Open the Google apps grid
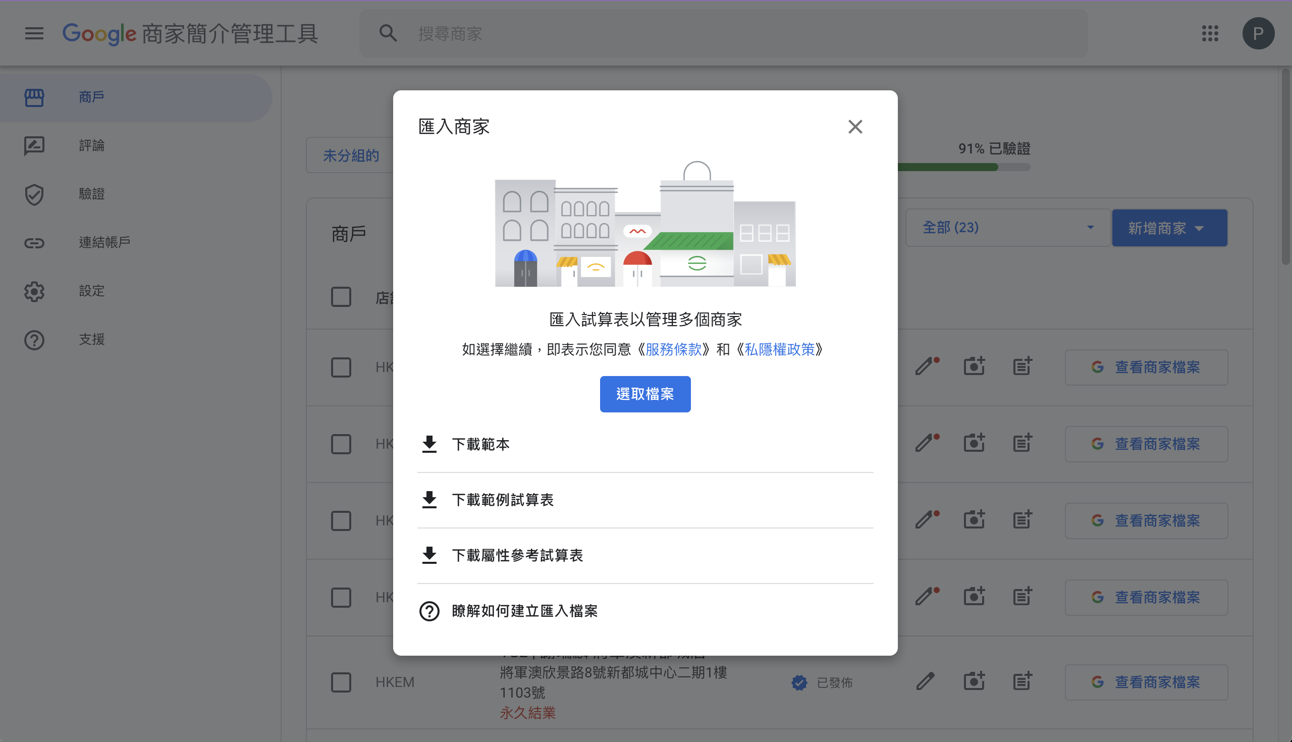The height and width of the screenshot is (742, 1292). click(1210, 34)
